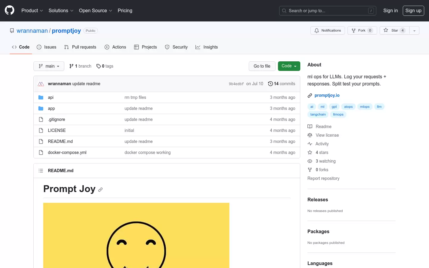Image resolution: width=429 pixels, height=268 pixels.
Task: Open the green Code dropdown
Action: pyautogui.click(x=289, y=66)
